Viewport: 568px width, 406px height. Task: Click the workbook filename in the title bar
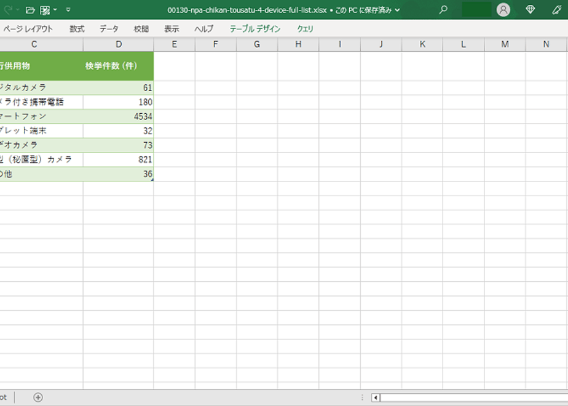coord(247,10)
